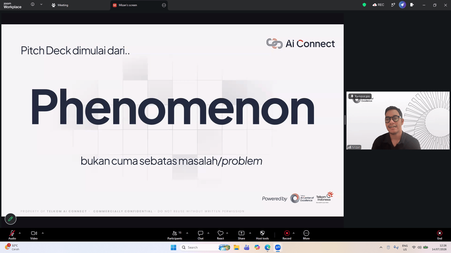Open File Explorer from taskbar
The width and height of the screenshot is (451, 253).
click(x=236, y=247)
